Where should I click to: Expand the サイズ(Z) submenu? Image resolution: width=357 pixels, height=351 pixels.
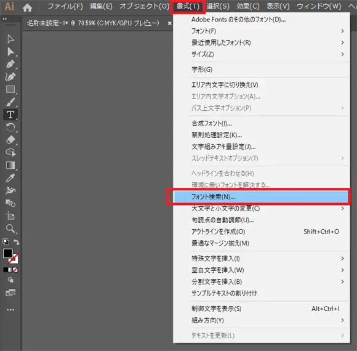point(262,54)
